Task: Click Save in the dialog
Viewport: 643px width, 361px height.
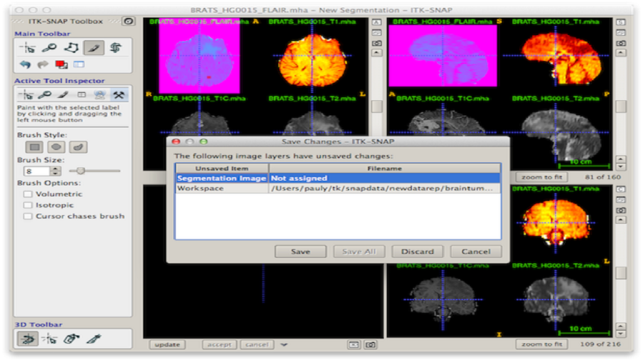Action: 300,251
